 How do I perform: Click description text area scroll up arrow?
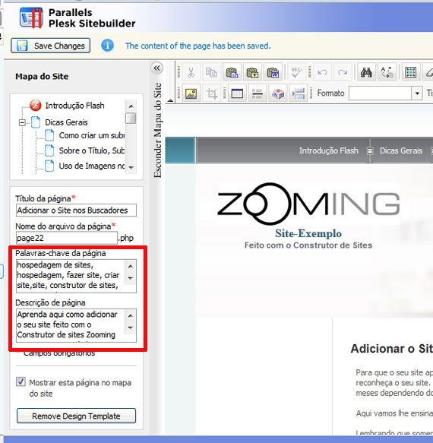click(x=130, y=315)
